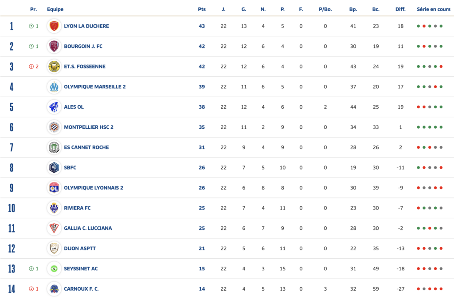The image size is (454, 300).
Task: Click the Seyssinet AC green logo
Action: click(54, 268)
